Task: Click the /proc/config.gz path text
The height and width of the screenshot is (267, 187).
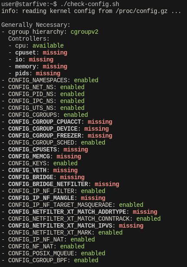Action: (x=142, y=11)
